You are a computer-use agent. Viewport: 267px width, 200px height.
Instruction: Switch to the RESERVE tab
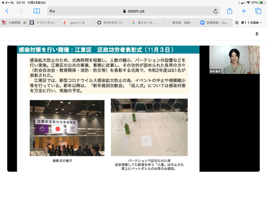(x=112, y=23)
